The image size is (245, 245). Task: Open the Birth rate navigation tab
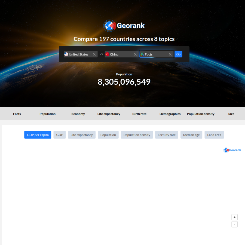[139, 114]
